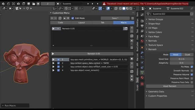Image resolution: width=195 pixels, height=110 pixels.
Task: Toggle the snapping magnet in the header
Action: point(66,9)
